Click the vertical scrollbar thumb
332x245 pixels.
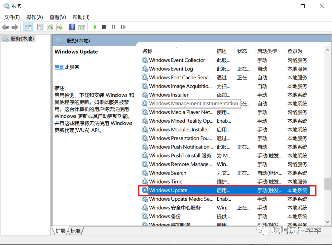[x=327, y=184]
